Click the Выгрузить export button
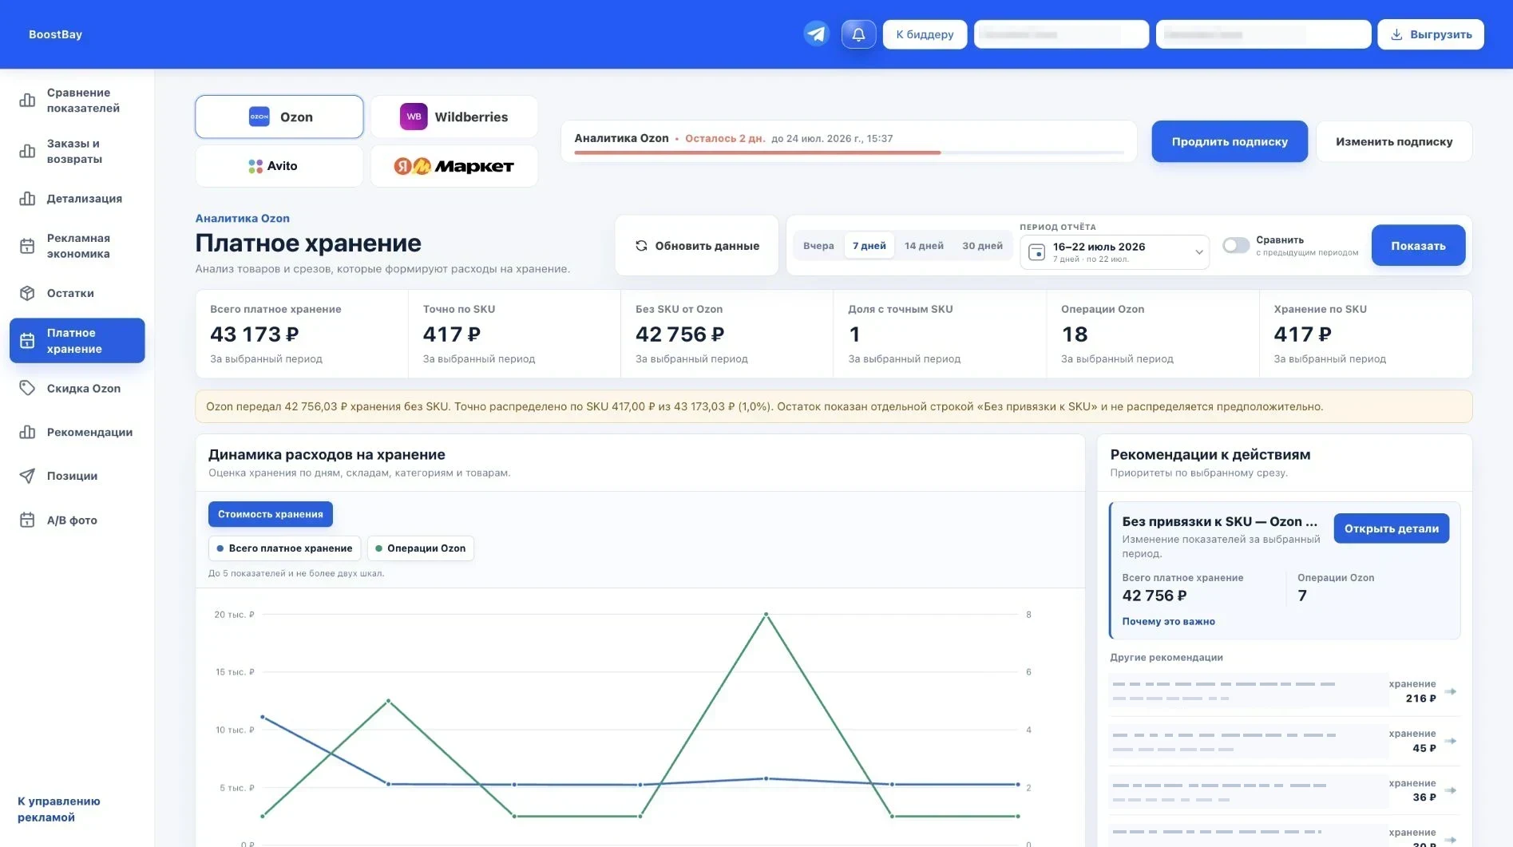Screen dimensions: 1513x847 tap(1431, 34)
